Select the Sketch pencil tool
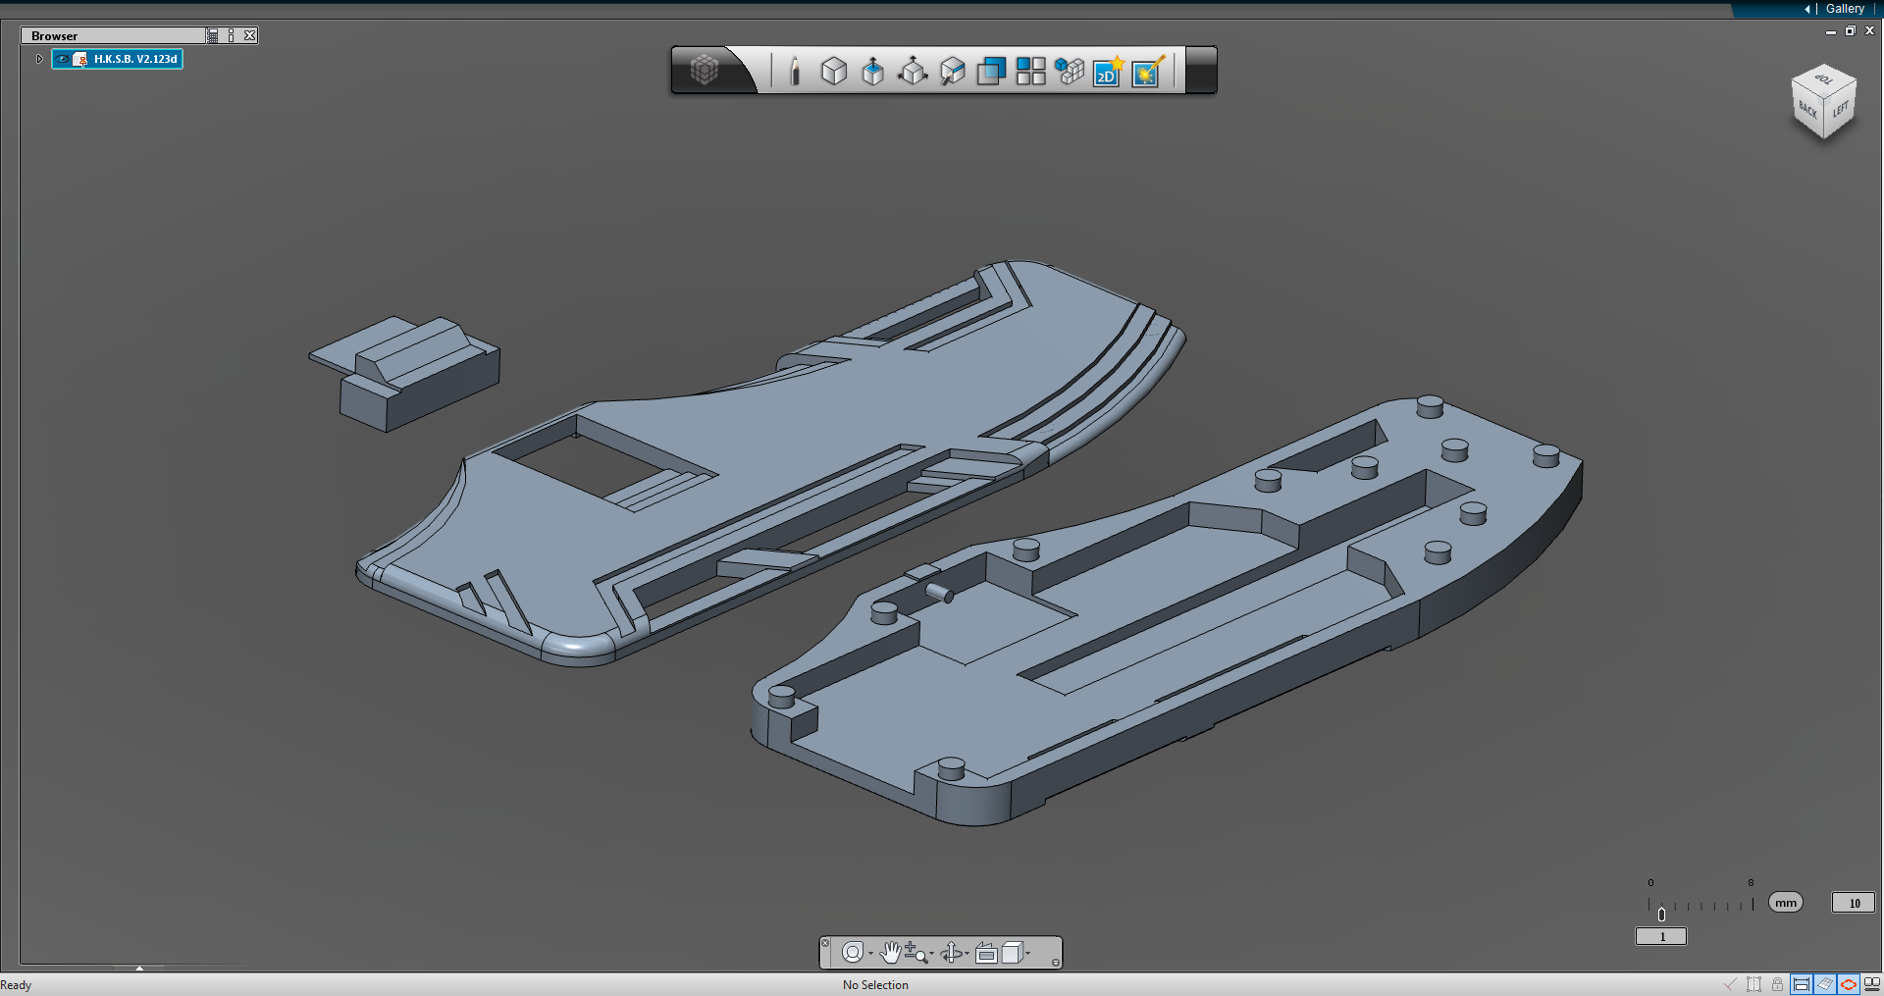 (795, 71)
